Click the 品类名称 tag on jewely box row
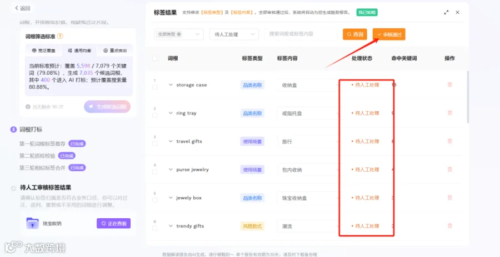The image size is (500, 257). pos(252,198)
